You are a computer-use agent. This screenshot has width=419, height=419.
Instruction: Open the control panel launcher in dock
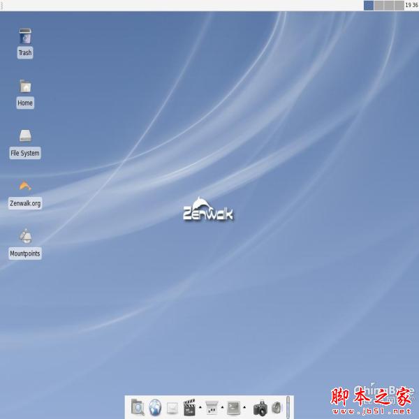[x=212, y=408]
